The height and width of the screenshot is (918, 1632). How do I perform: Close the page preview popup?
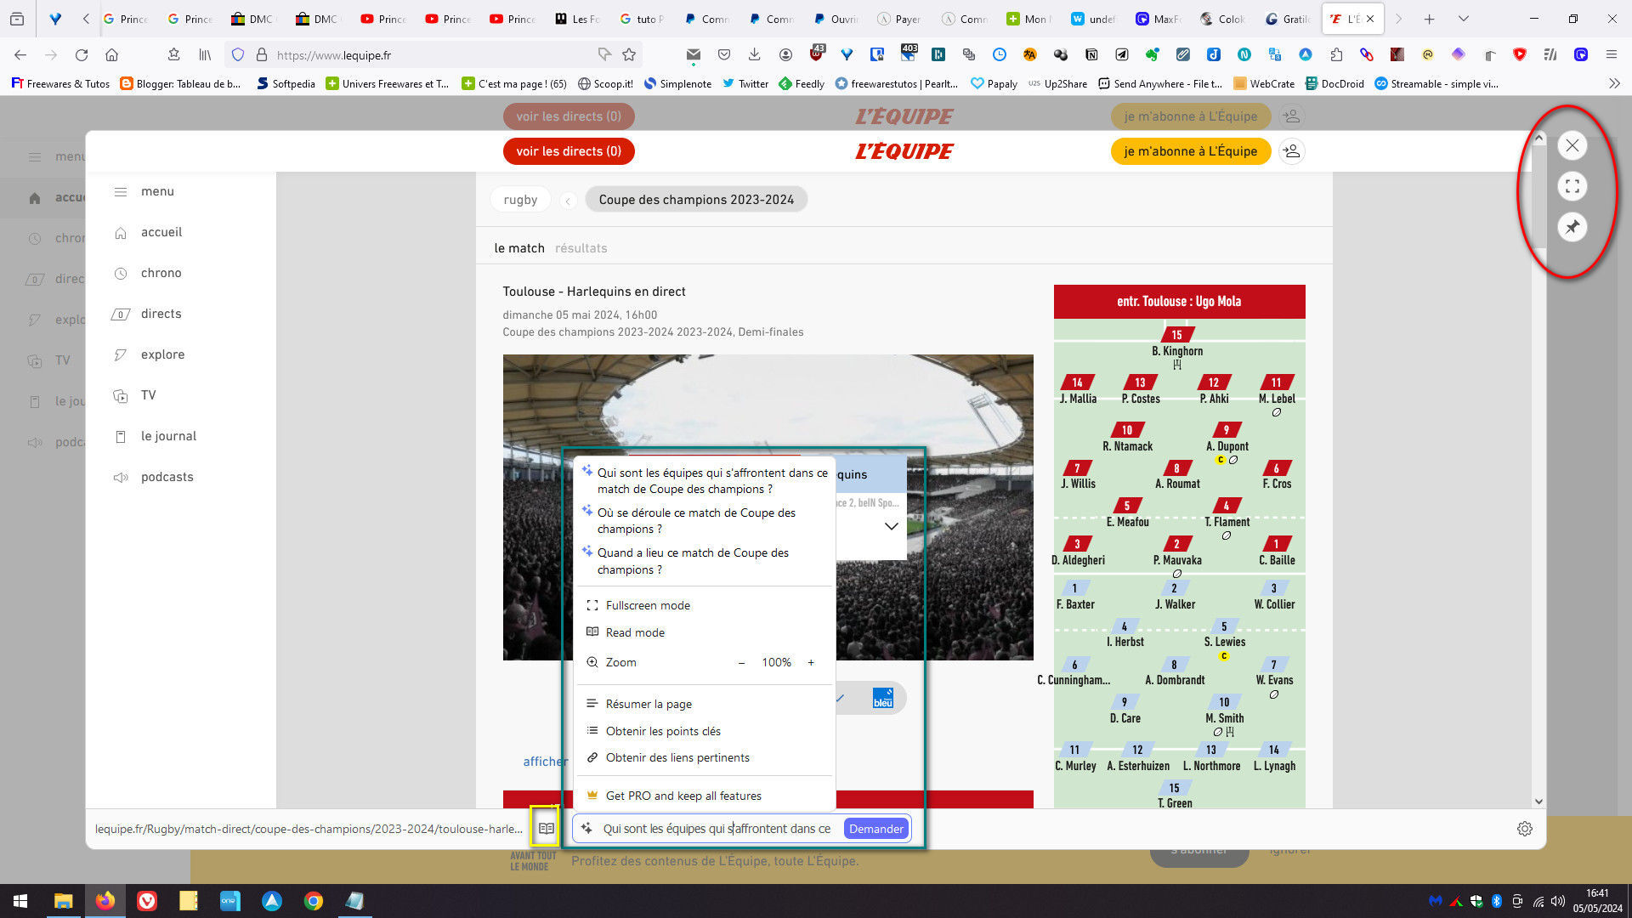pyautogui.click(x=1572, y=145)
